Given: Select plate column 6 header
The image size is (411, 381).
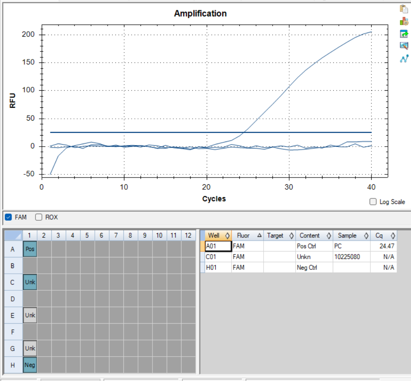Looking at the screenshot, I should [101, 235].
